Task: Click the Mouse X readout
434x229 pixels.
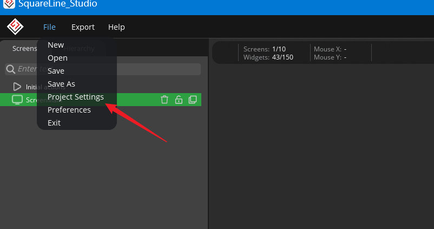Action: 330,49
